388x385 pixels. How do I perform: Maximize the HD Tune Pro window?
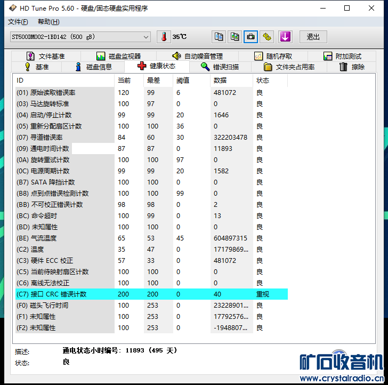[x=347, y=8]
